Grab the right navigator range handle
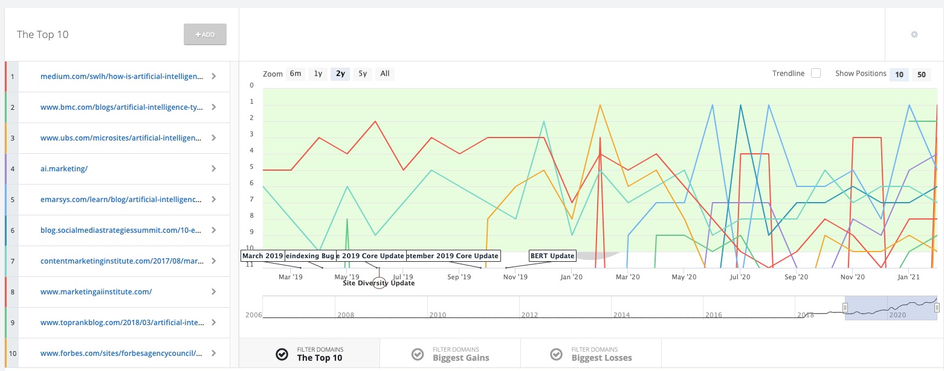Screen dimensions: 944x371 point(937,308)
